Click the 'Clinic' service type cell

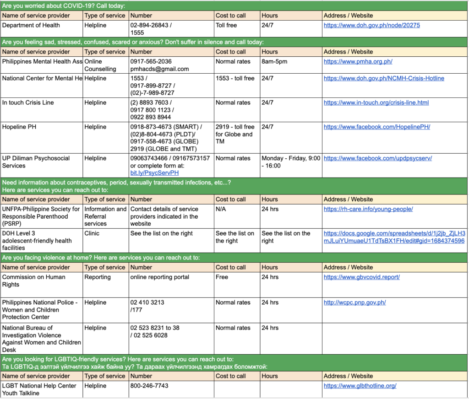(x=106, y=241)
